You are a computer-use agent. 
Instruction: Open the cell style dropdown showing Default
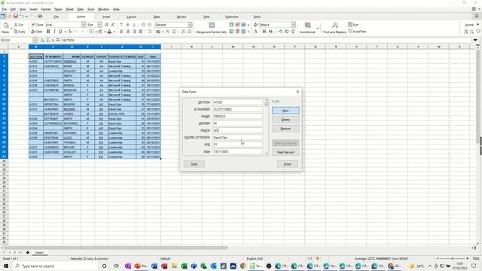[293, 25]
